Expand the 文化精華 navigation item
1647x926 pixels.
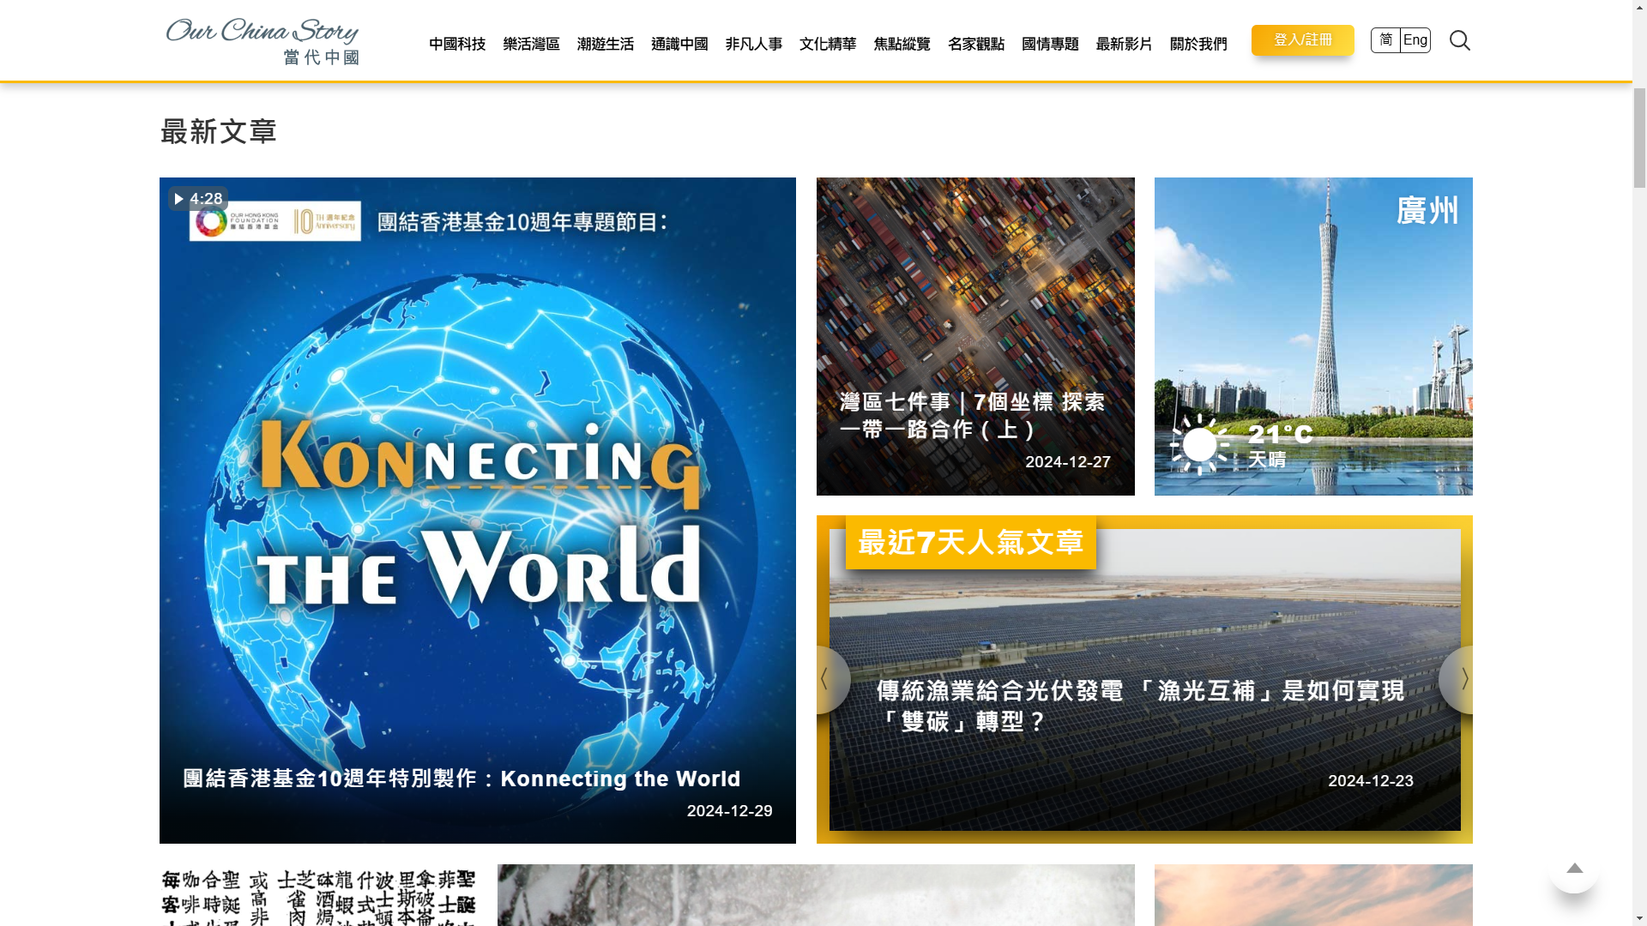[828, 44]
